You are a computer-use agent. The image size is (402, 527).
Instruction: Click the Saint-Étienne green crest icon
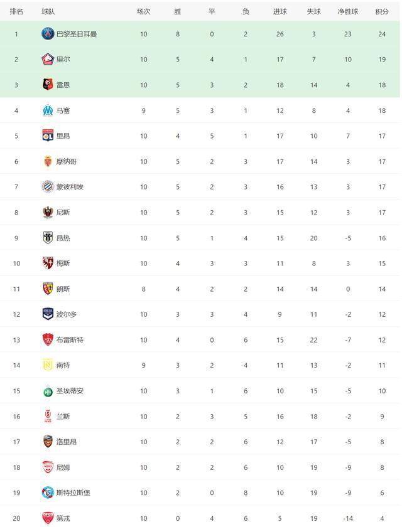pyautogui.click(x=48, y=391)
